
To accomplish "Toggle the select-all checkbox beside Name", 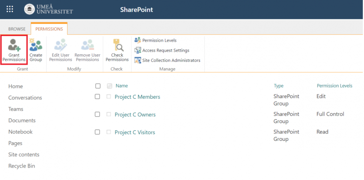I will 98,86.
